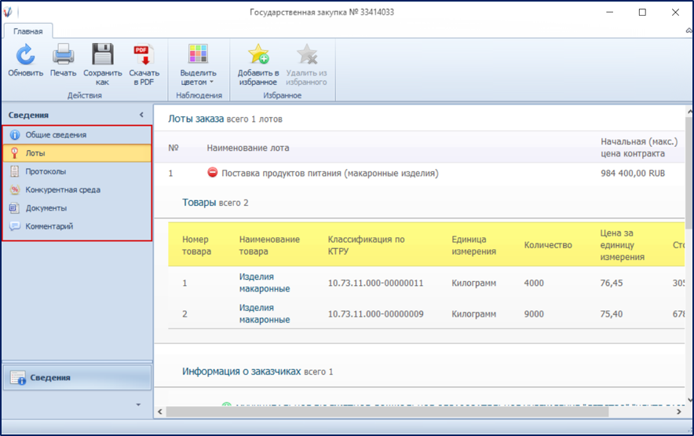Screen dimensions: 694x436
Task: Click the horizontal scrollbar thumb
Action: pos(387,412)
